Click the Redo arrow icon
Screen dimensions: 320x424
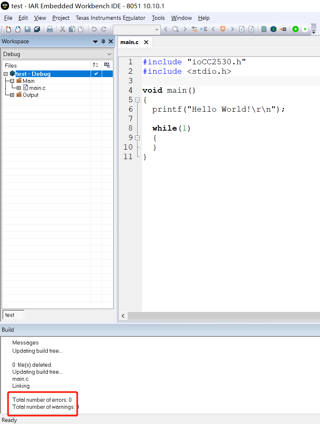coord(104,29)
